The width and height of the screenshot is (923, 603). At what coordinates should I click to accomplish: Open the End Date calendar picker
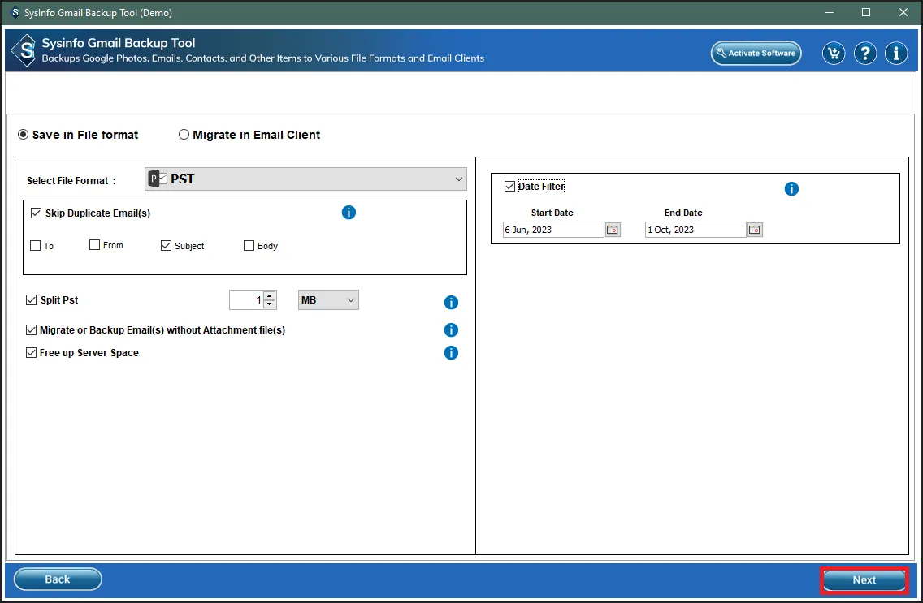tap(755, 230)
